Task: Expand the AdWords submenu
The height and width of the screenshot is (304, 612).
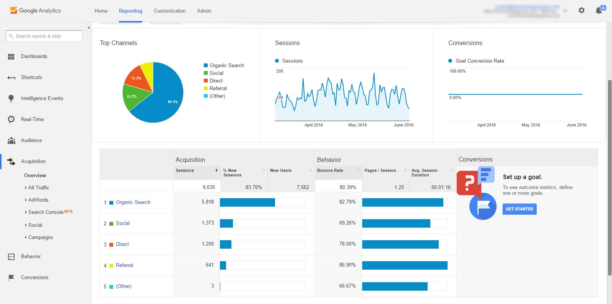Action: [38, 200]
